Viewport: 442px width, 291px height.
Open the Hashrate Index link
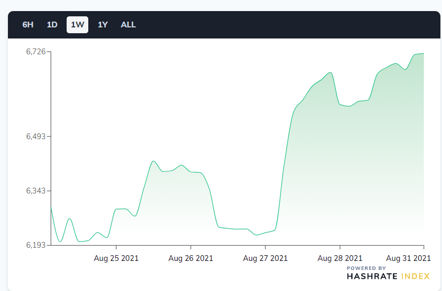tap(388, 276)
